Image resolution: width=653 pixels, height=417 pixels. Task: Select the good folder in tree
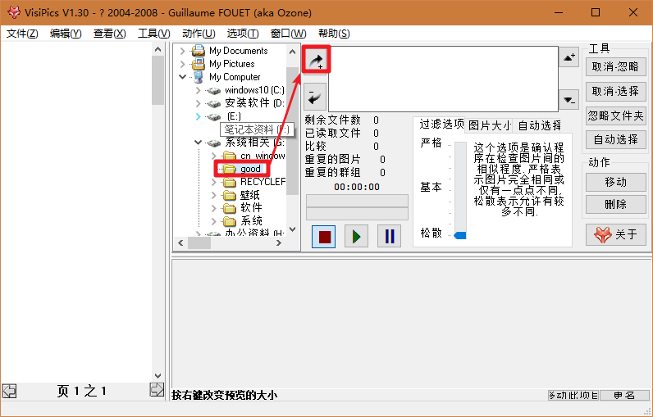pos(250,169)
